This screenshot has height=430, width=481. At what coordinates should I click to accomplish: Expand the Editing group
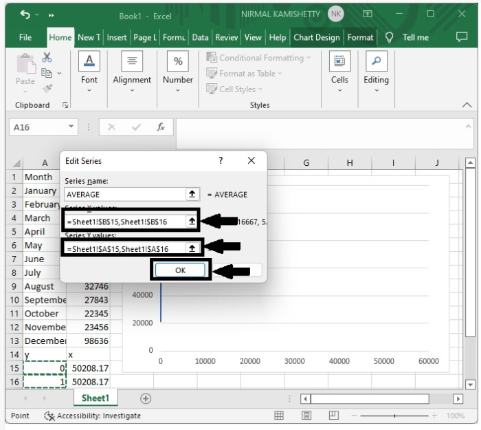[377, 72]
